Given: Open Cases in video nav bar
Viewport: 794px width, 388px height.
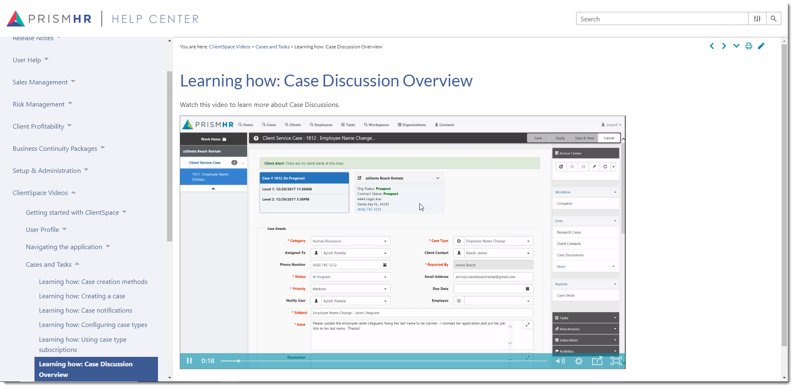Looking at the screenshot, I should pos(269,125).
